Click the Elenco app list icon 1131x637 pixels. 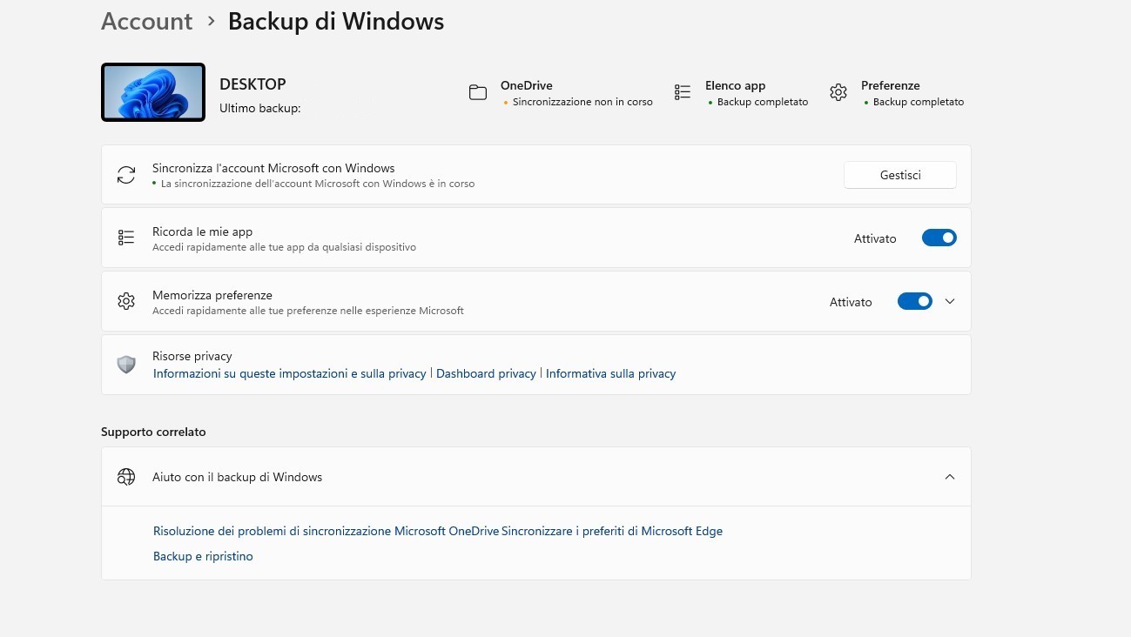click(683, 92)
